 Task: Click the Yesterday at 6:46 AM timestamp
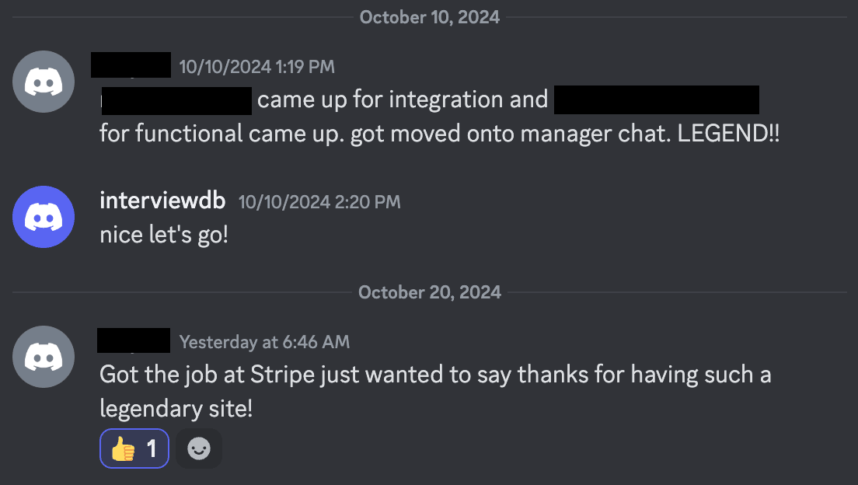click(264, 342)
